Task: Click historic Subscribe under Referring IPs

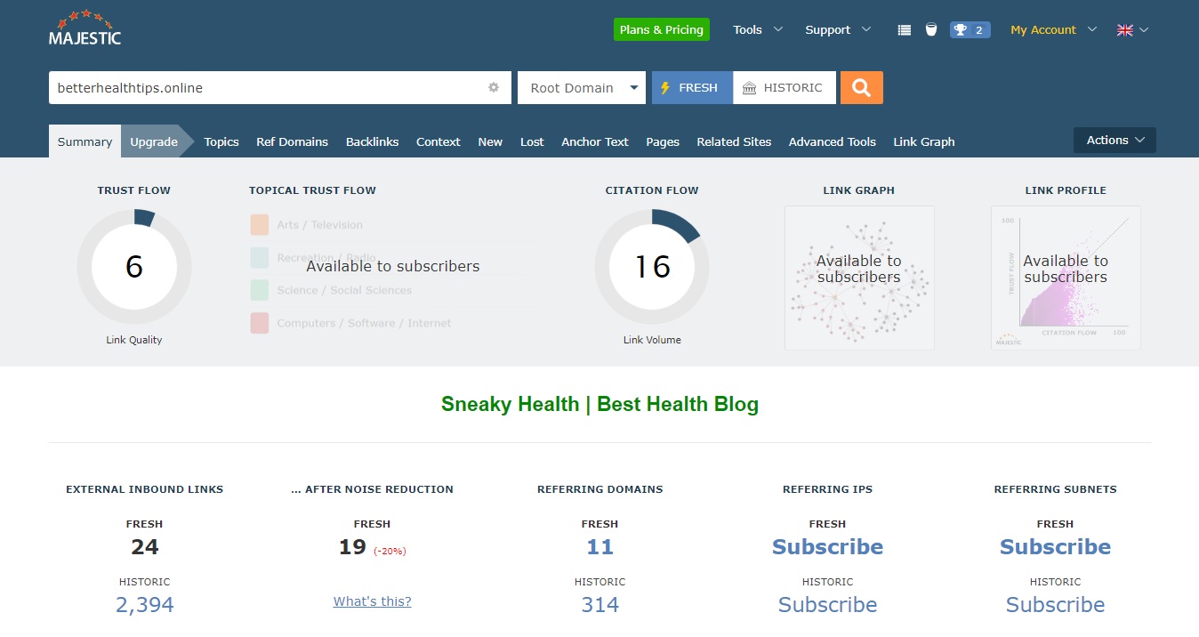Action: pos(827,605)
